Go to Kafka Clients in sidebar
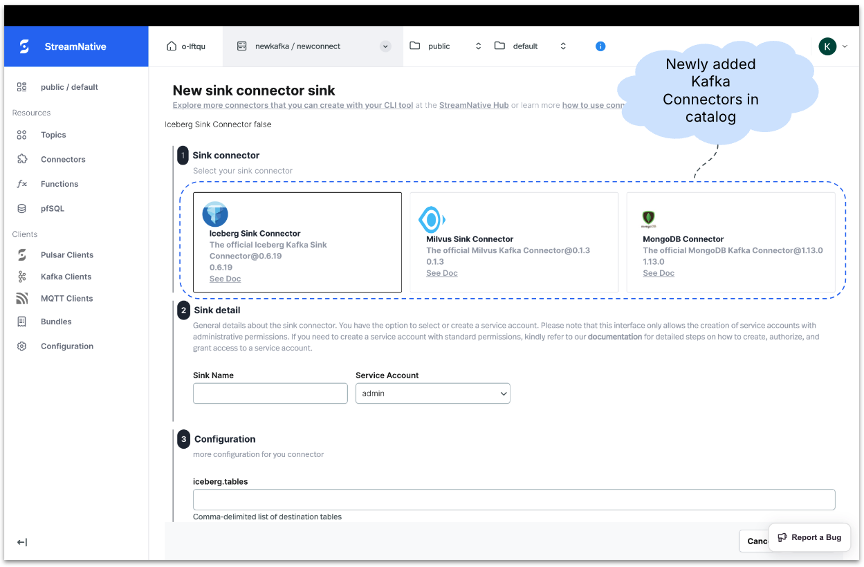 click(66, 277)
